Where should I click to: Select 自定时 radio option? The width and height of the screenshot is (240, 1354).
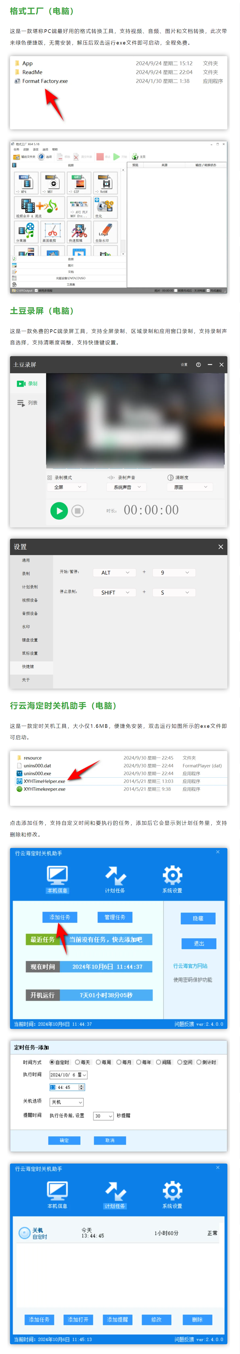[52, 1062]
